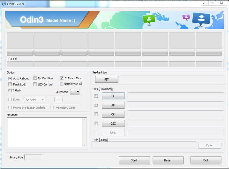
Task: Enable Nand Erase All checkbox
Action: 62,84
